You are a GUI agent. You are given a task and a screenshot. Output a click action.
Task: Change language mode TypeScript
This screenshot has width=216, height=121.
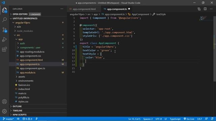(175, 119)
